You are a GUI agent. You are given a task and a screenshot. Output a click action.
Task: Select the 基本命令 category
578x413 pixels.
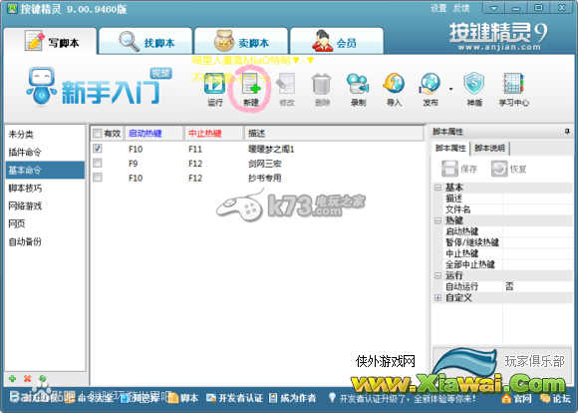(x=45, y=171)
